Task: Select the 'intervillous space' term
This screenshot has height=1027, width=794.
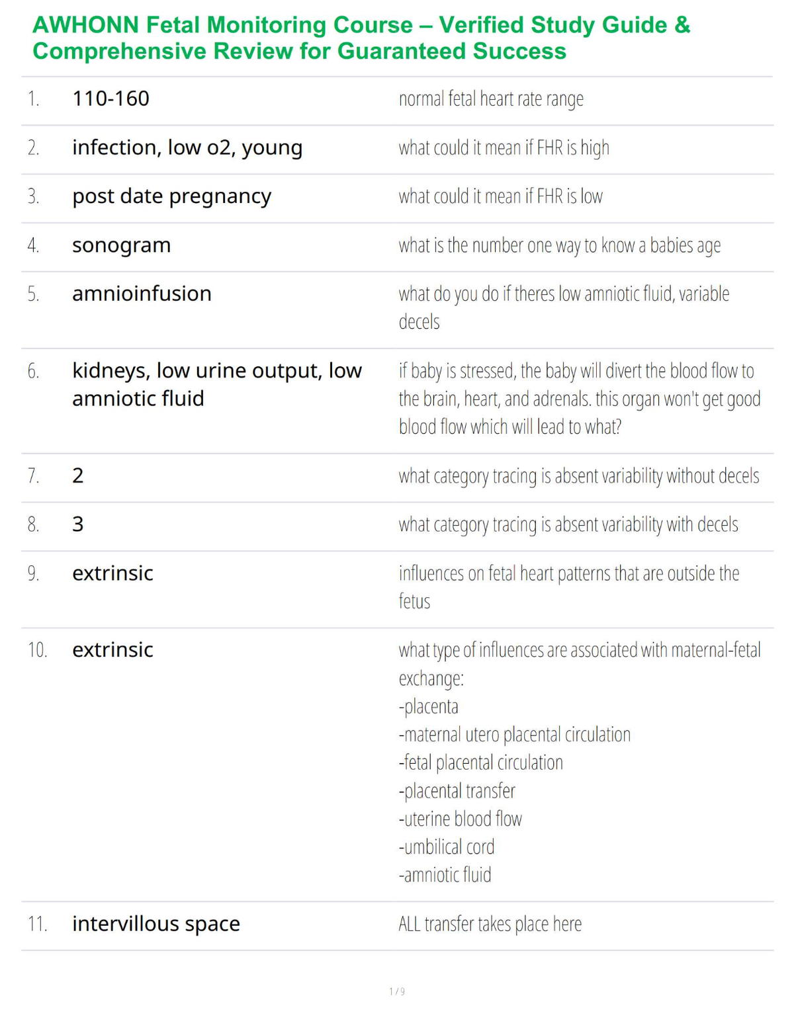Action: (156, 924)
